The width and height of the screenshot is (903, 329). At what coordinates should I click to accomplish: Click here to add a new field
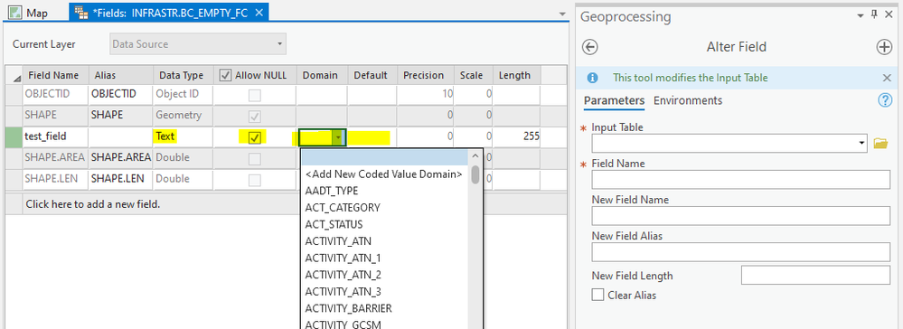93,204
